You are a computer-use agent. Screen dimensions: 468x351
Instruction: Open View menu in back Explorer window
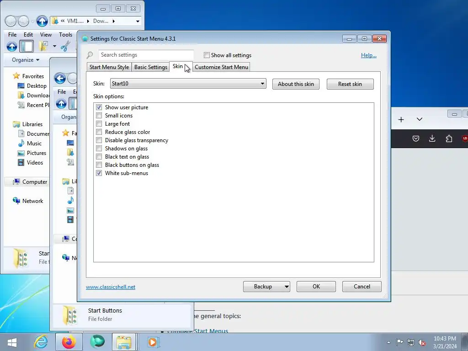[x=46, y=35]
